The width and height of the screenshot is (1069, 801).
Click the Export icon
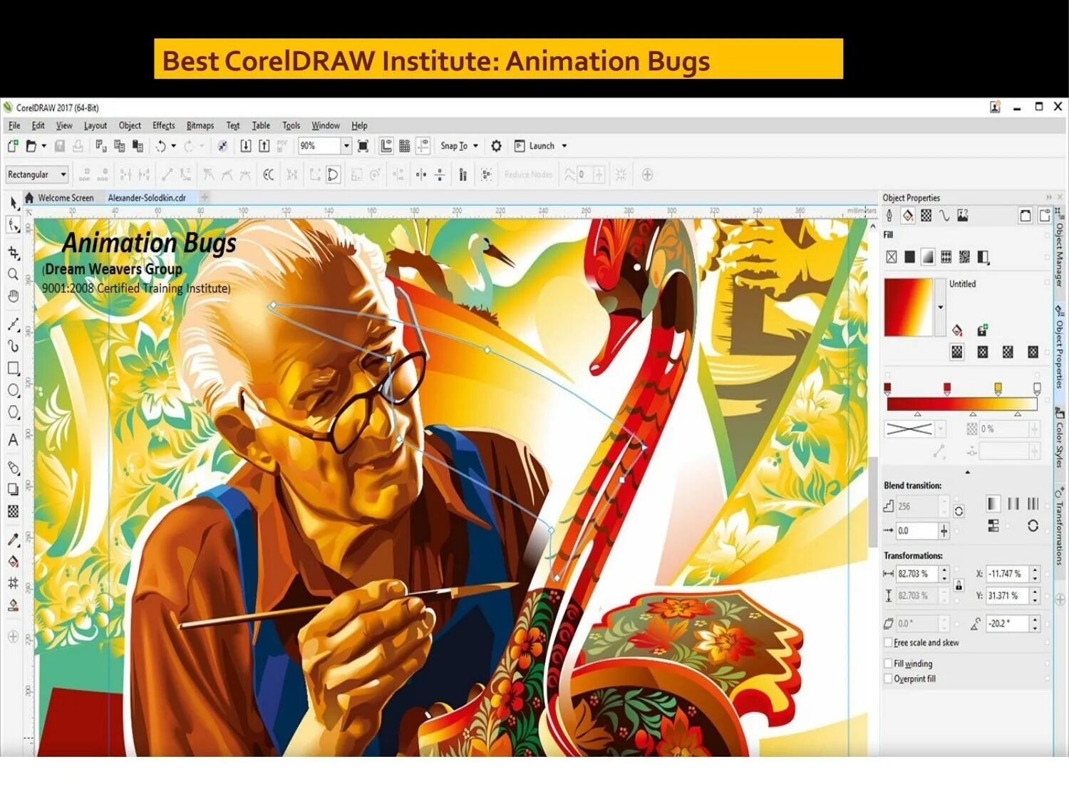click(264, 146)
